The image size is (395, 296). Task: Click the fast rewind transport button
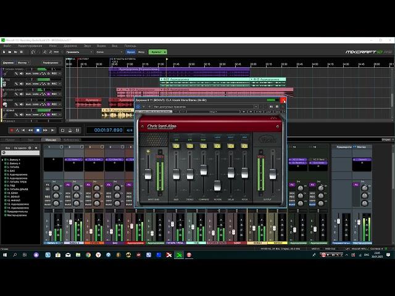tap(30, 130)
